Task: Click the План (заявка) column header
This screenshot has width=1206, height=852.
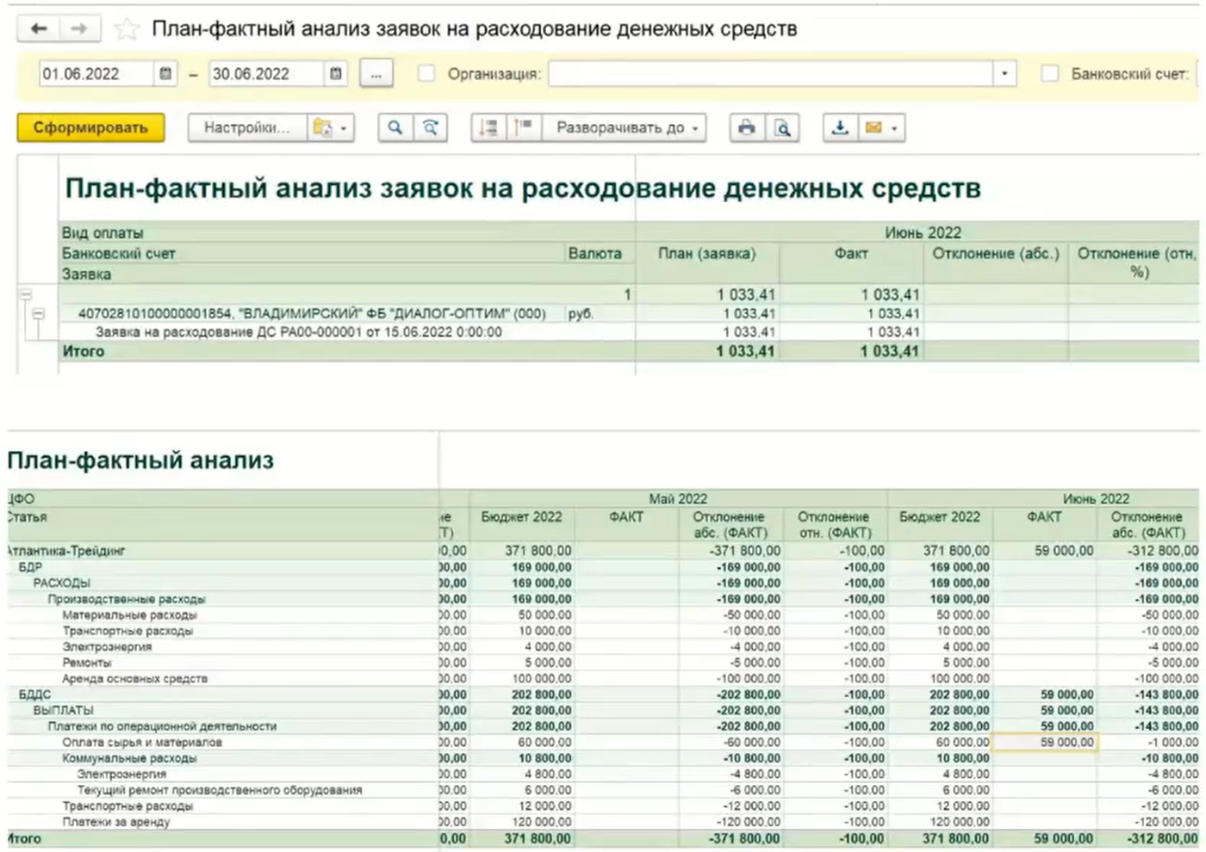Action: pos(707,254)
